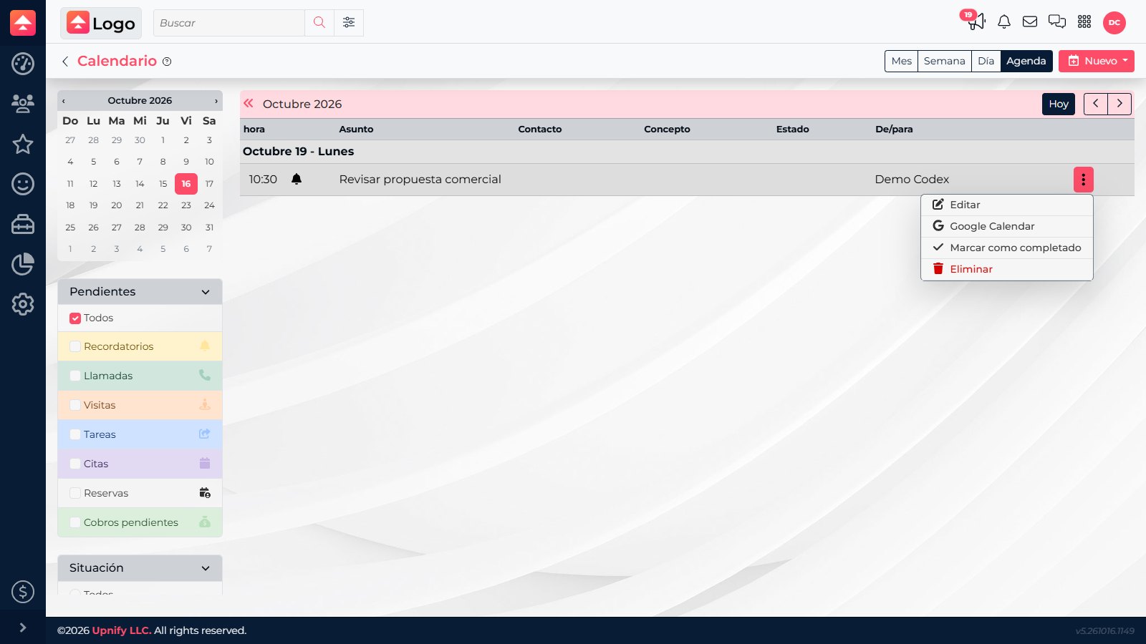
Task: Click the three-dot menu on event row
Action: point(1083,180)
